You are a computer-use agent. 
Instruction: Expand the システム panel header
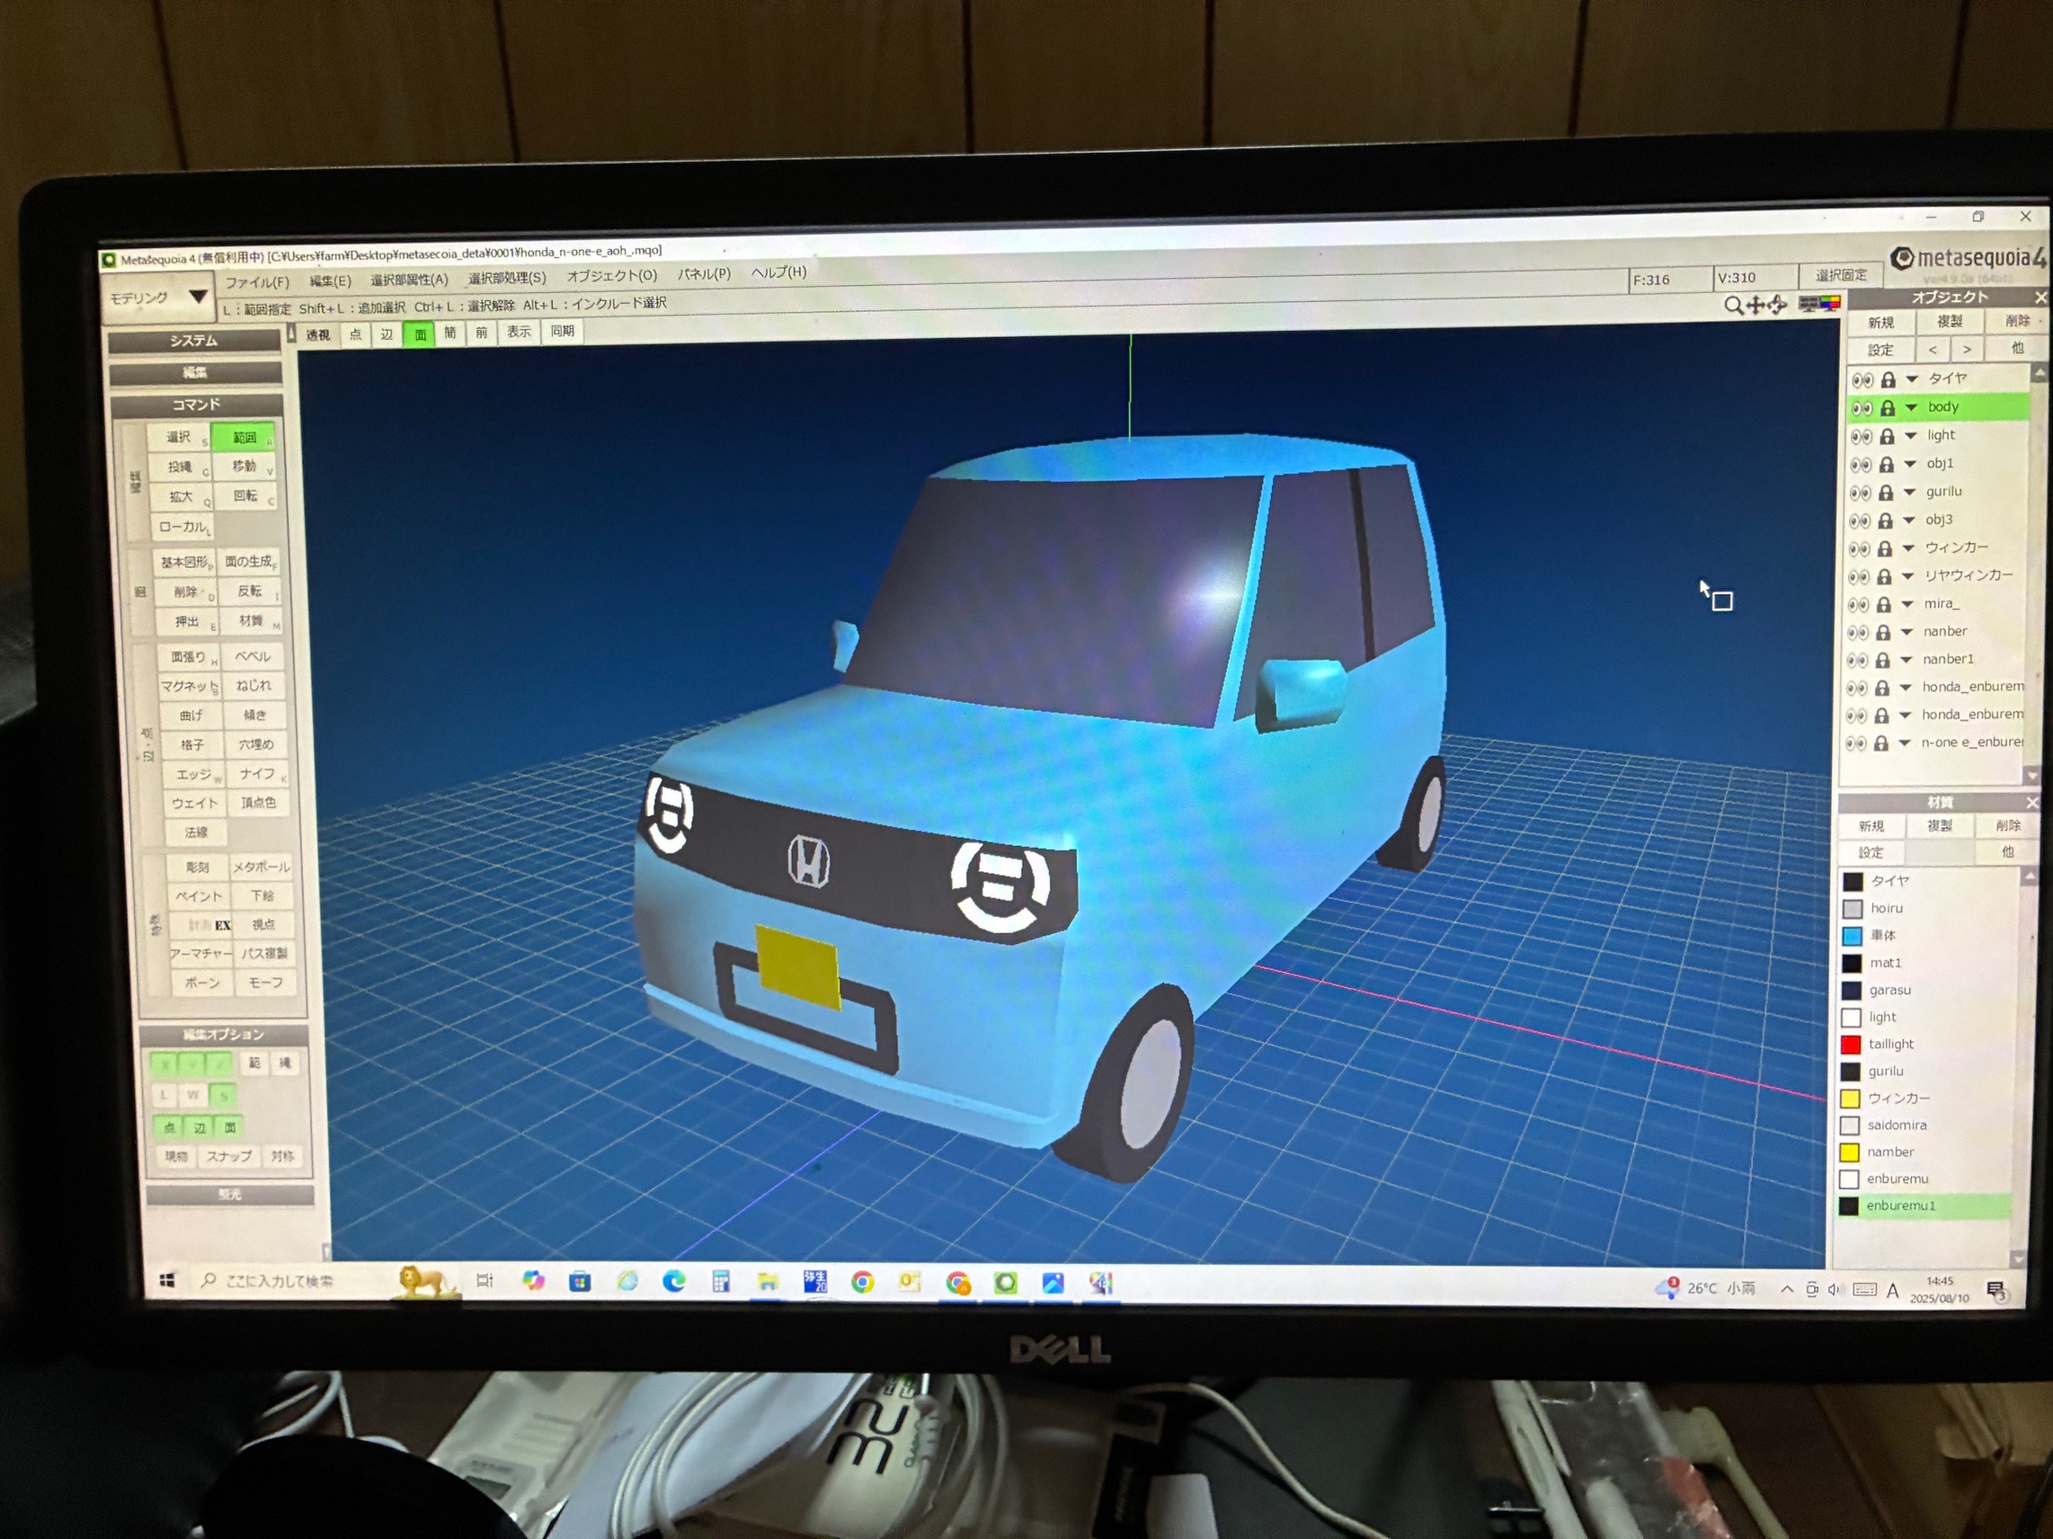[194, 341]
